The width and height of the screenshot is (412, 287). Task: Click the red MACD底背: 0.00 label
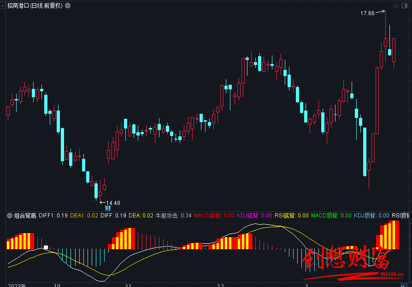coord(214,216)
